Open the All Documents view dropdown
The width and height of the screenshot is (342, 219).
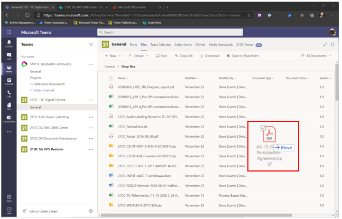coord(318,55)
